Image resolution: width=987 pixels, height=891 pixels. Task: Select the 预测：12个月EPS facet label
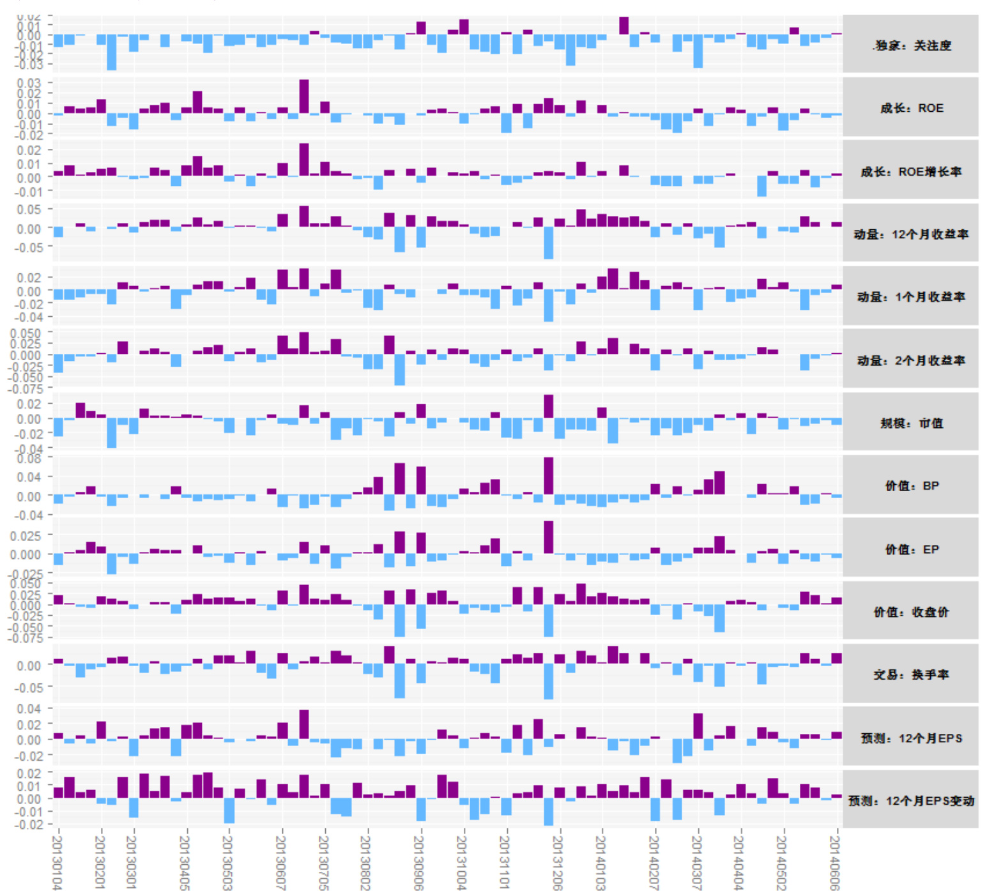click(x=912, y=738)
